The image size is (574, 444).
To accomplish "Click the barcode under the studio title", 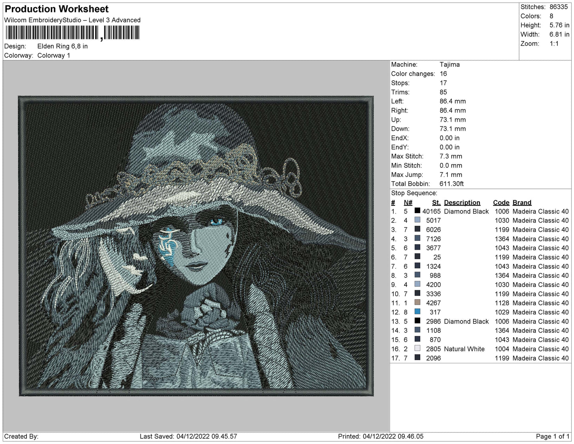I will tap(72, 33).
